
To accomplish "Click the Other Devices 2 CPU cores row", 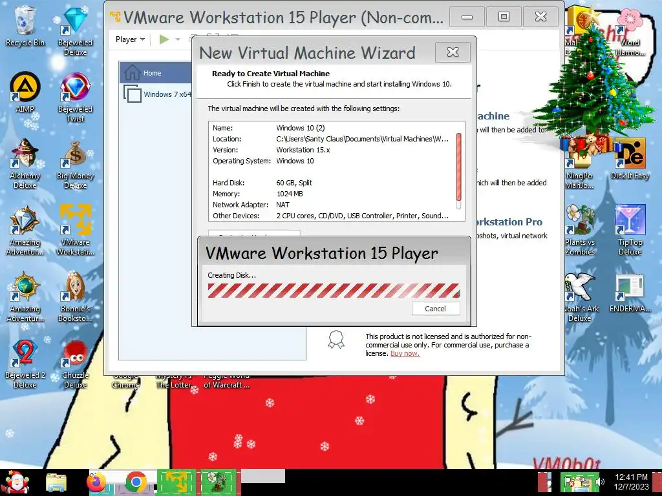I will 362,216.
